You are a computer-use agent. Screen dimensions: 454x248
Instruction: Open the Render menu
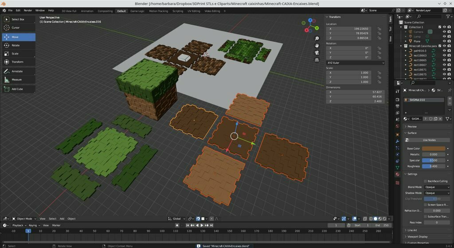click(x=27, y=10)
